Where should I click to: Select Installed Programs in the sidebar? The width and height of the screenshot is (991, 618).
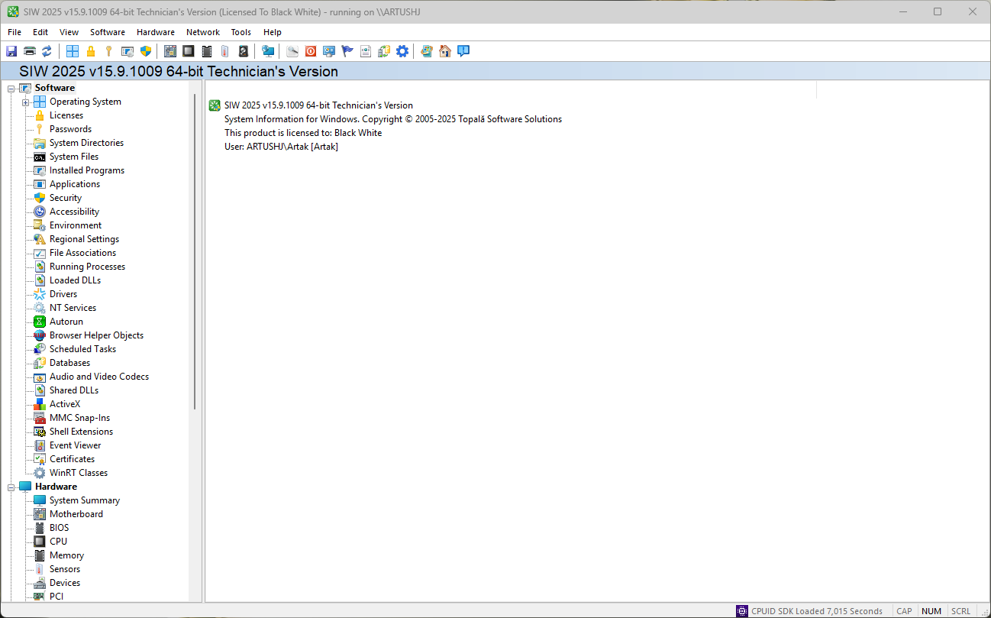tap(86, 170)
